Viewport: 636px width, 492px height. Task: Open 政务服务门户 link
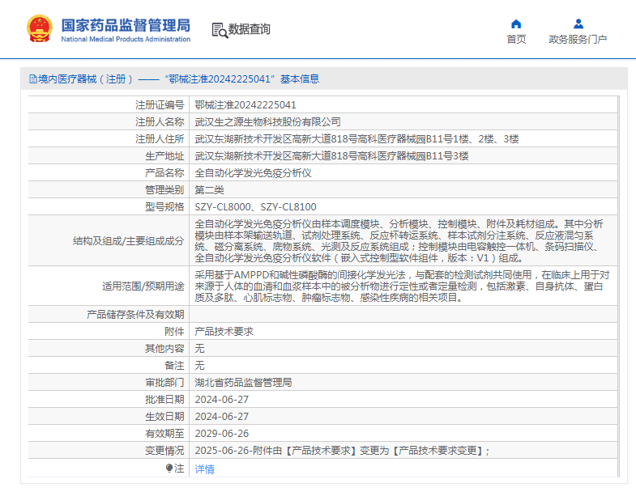coord(578,40)
